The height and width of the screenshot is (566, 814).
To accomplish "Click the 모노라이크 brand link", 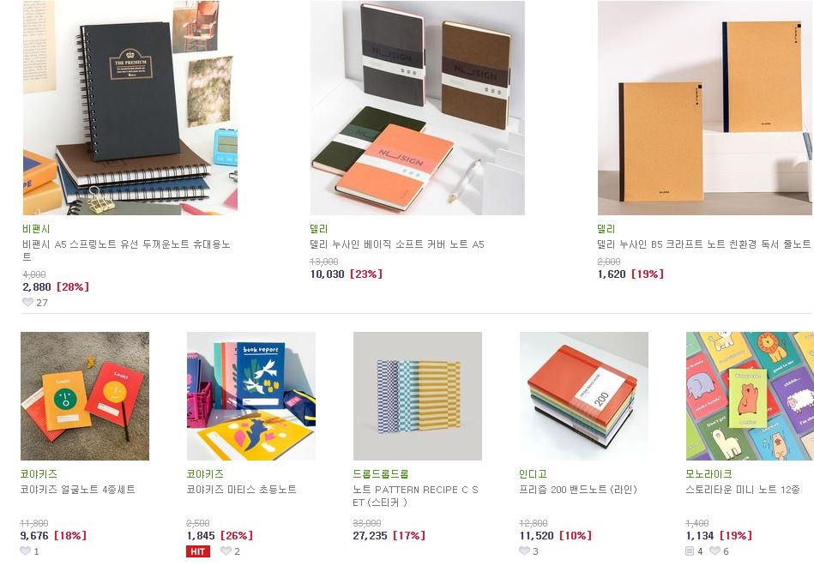I will 708,474.
